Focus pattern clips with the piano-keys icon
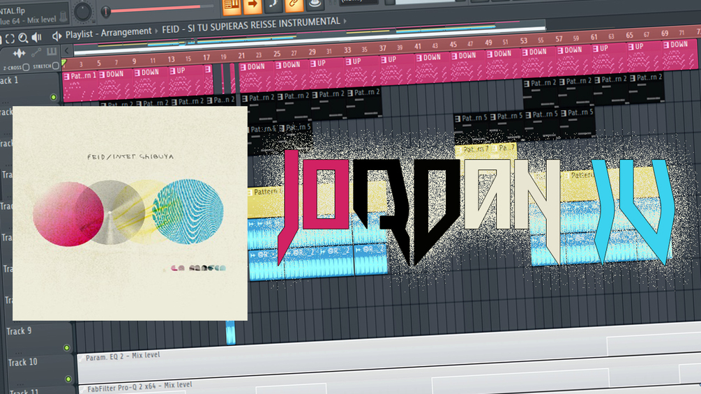701x394 pixels. pyautogui.click(x=52, y=52)
